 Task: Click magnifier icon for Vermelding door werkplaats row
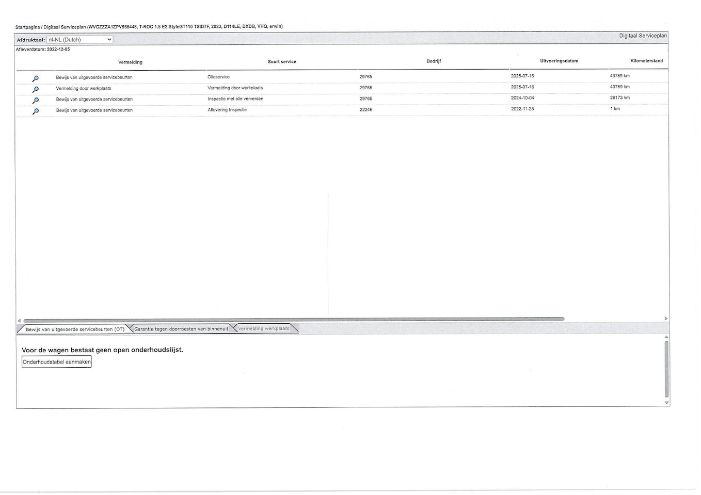(35, 89)
